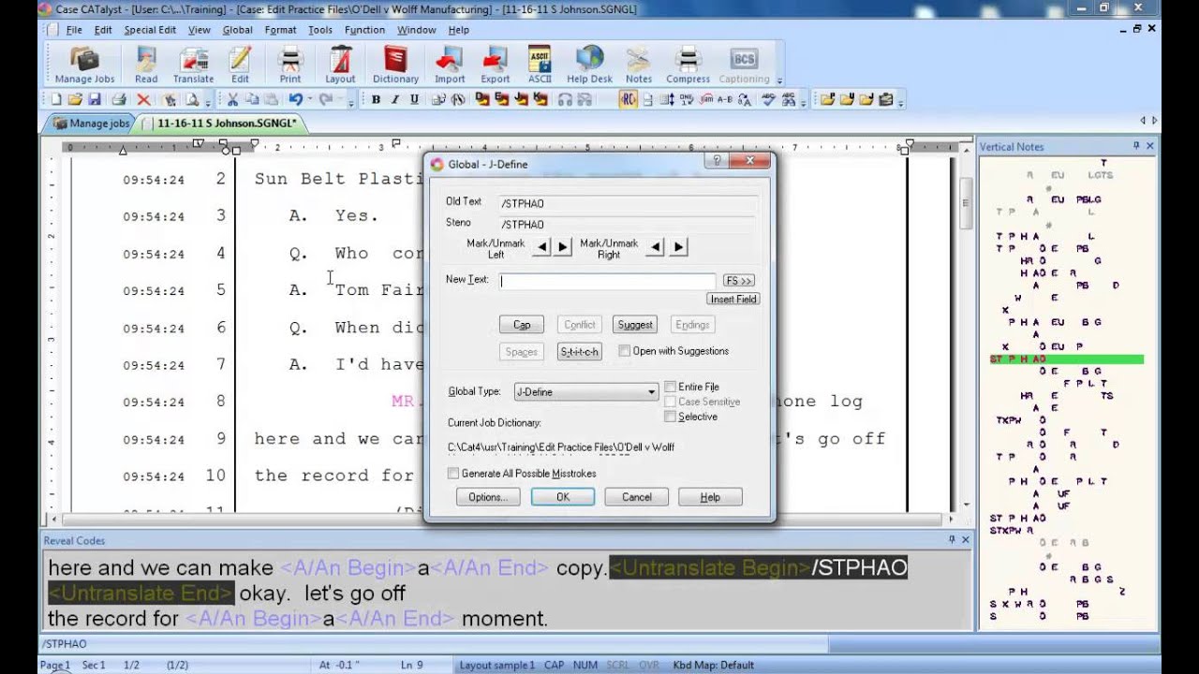Open the Global menu

click(x=238, y=30)
